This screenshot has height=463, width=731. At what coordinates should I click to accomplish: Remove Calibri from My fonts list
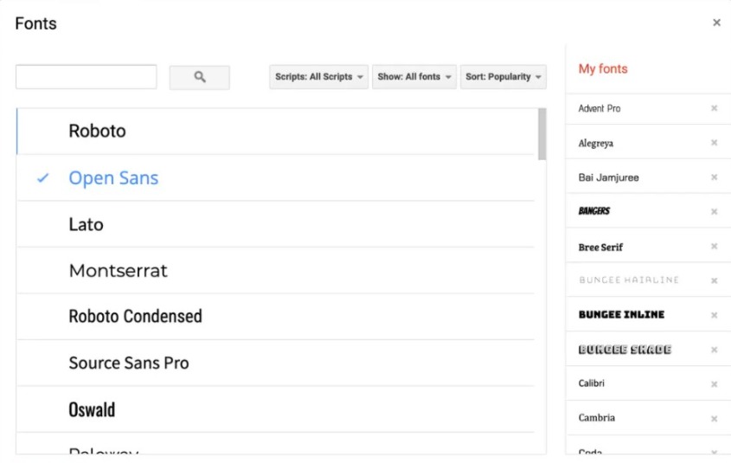(x=714, y=383)
